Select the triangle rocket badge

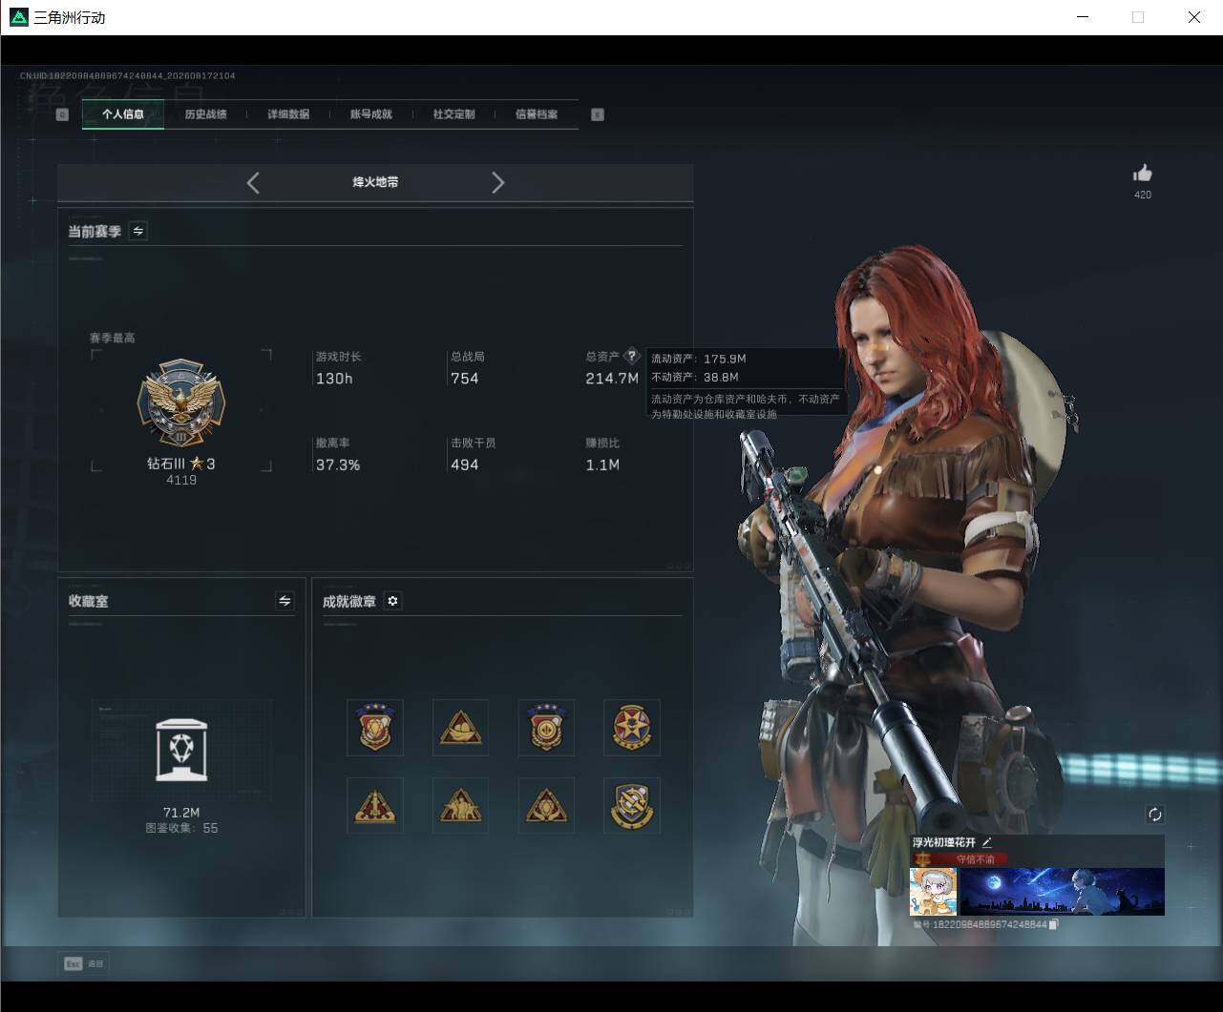coord(375,805)
